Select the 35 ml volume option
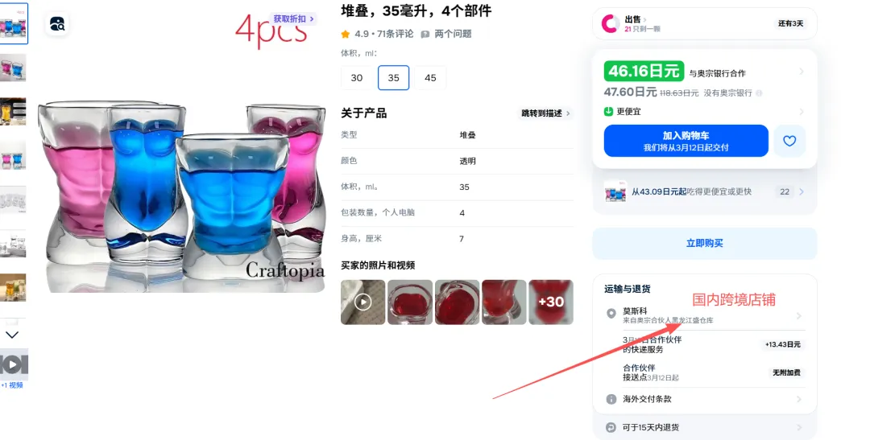 393,77
